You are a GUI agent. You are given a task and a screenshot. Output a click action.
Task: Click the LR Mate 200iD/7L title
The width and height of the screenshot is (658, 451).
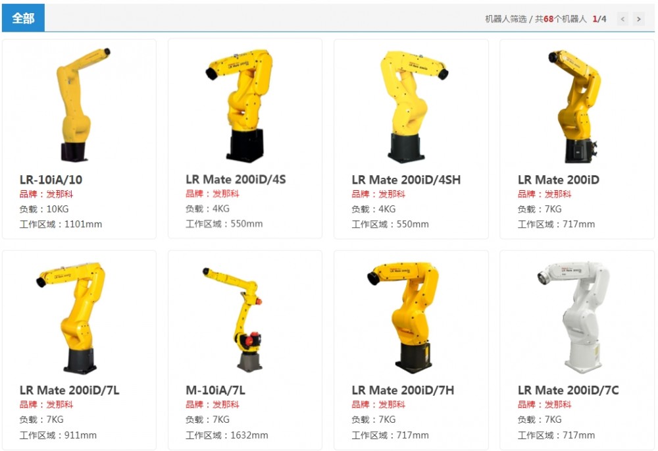click(69, 390)
